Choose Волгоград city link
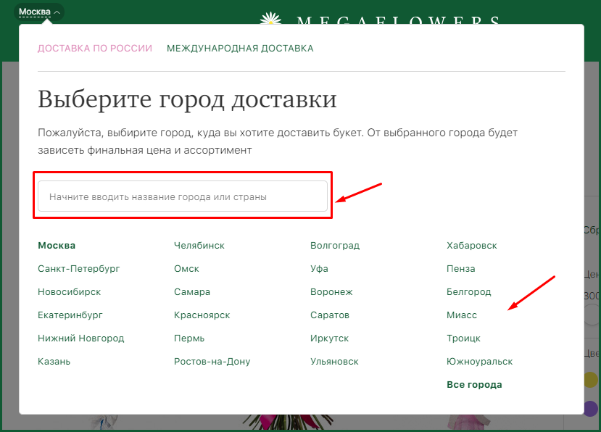This screenshot has height=432, width=601. click(335, 246)
